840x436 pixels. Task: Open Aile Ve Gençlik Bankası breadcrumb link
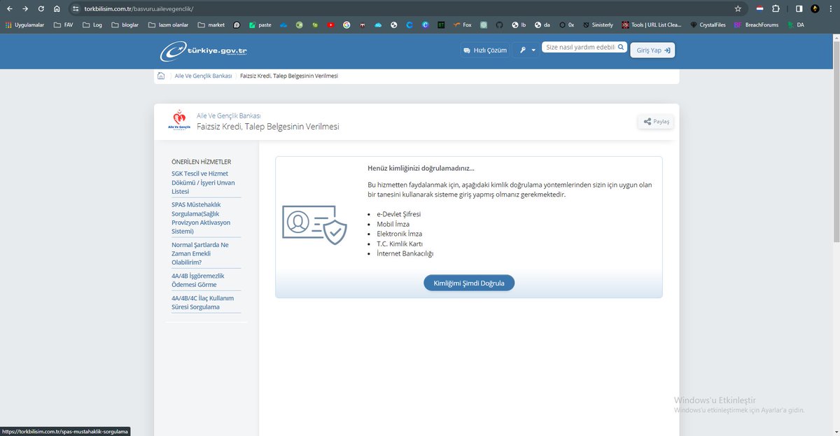point(203,76)
